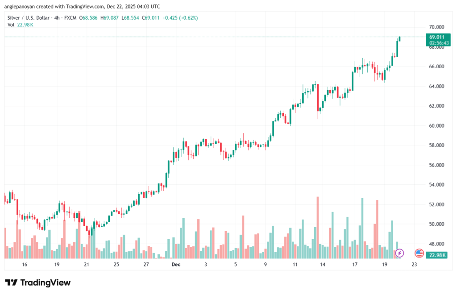The height and width of the screenshot is (295, 457).
Task: Click the countdown timer 02:56:43
Action: pos(436,43)
